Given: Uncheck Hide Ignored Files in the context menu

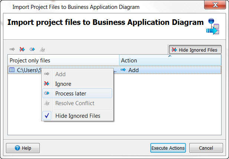Looking at the screenshot, I should tap(78, 116).
